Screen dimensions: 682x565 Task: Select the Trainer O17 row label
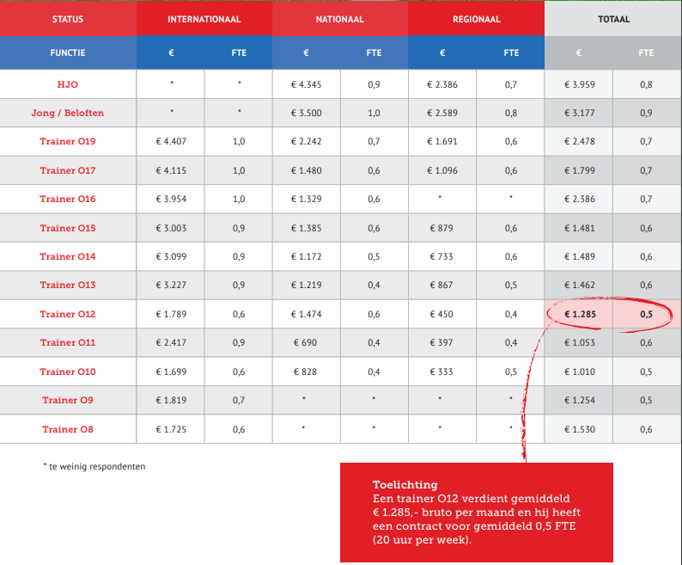68,170
